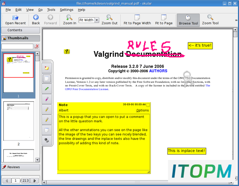Click the resize grip of the Note popup

pyautogui.click(x=149, y=172)
